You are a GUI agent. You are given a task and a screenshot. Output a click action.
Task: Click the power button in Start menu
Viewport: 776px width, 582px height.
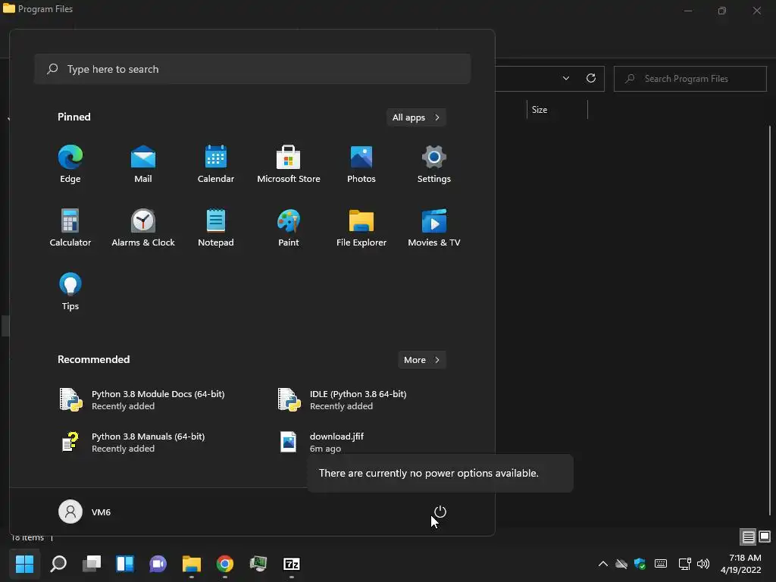pos(440,512)
